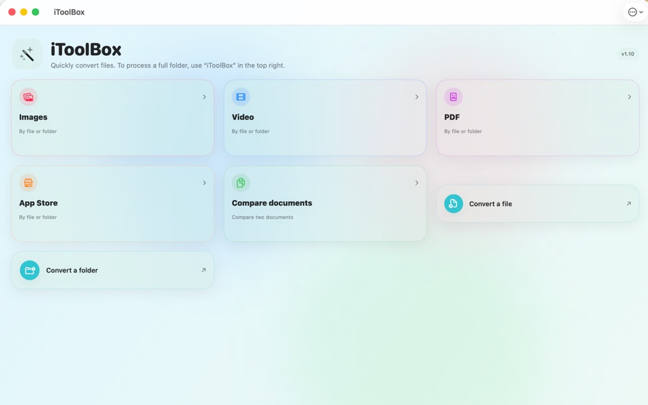
Task: Click the green Compare documents icon
Action: coord(241,182)
